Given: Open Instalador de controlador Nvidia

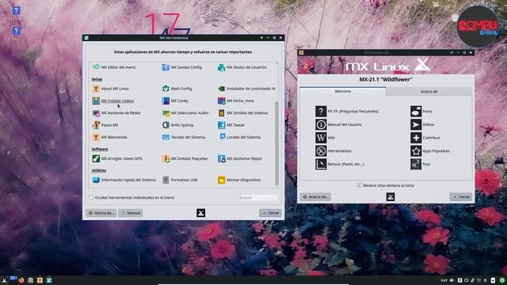Looking at the screenshot, I should [x=246, y=89].
